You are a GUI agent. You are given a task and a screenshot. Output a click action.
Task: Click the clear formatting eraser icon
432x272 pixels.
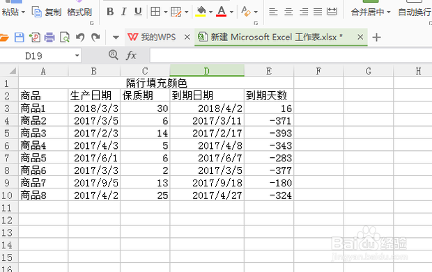245,12
